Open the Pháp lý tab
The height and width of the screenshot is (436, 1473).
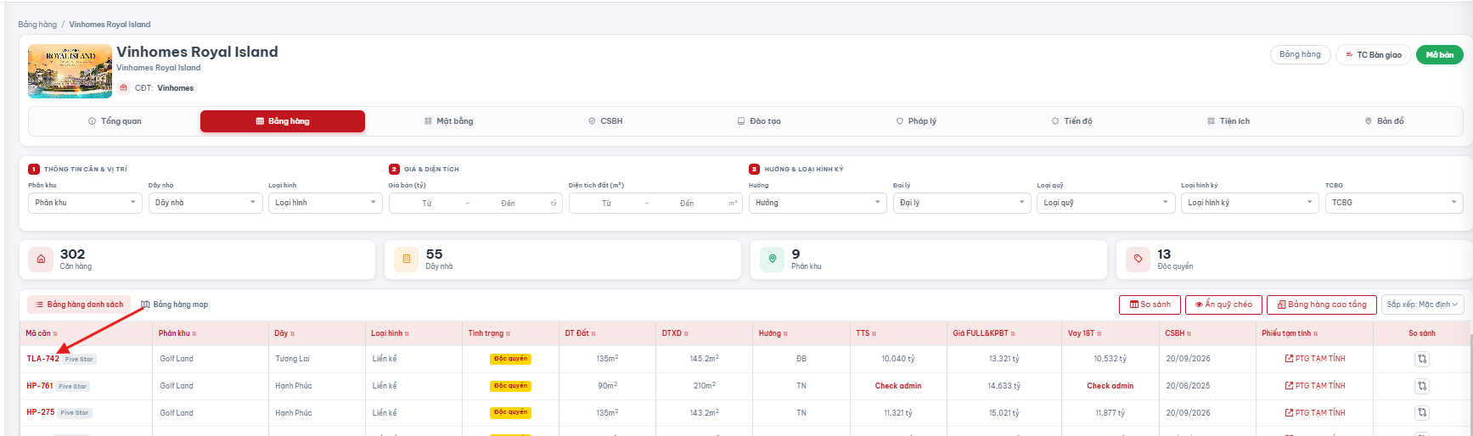click(916, 121)
